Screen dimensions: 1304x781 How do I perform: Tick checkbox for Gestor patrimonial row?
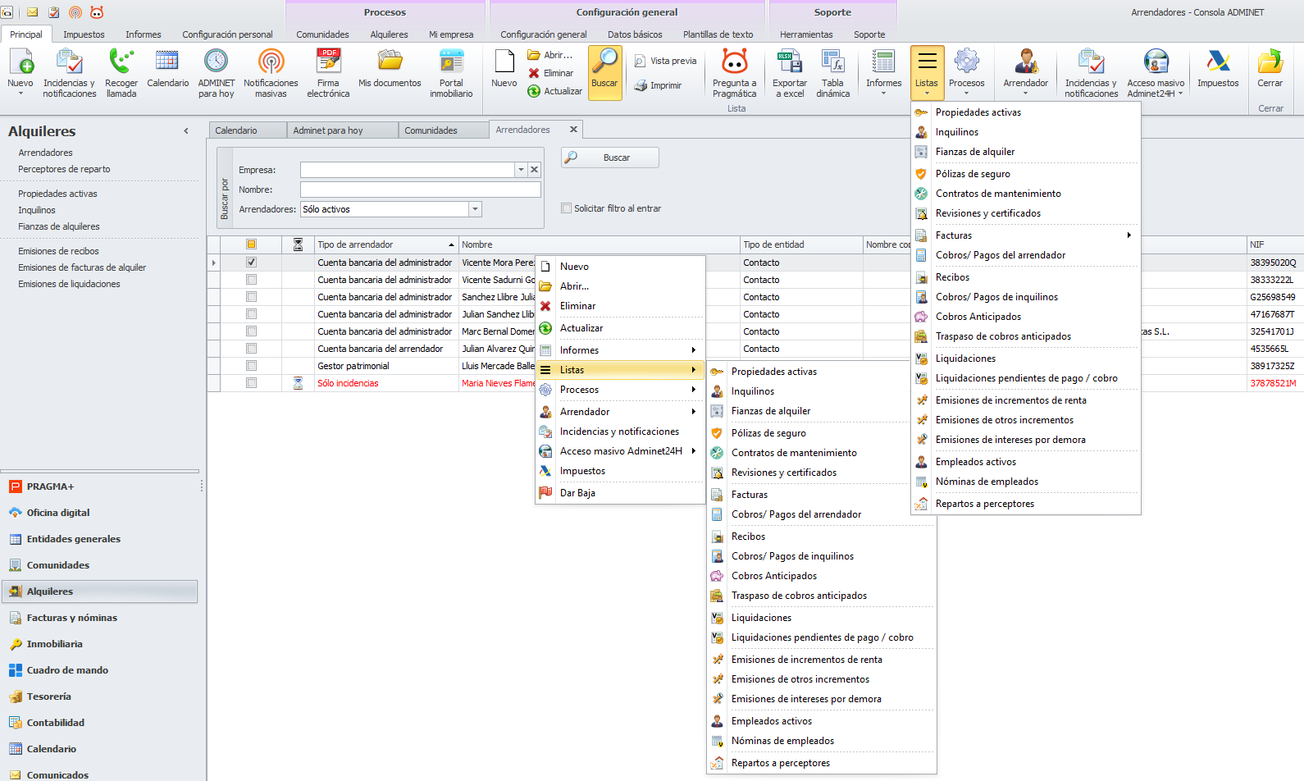click(251, 366)
